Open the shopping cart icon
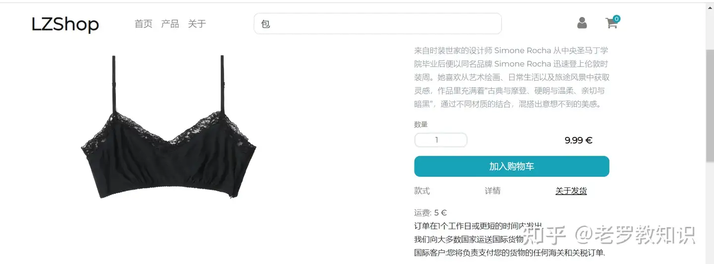The width and height of the screenshot is (714, 264). (611, 23)
